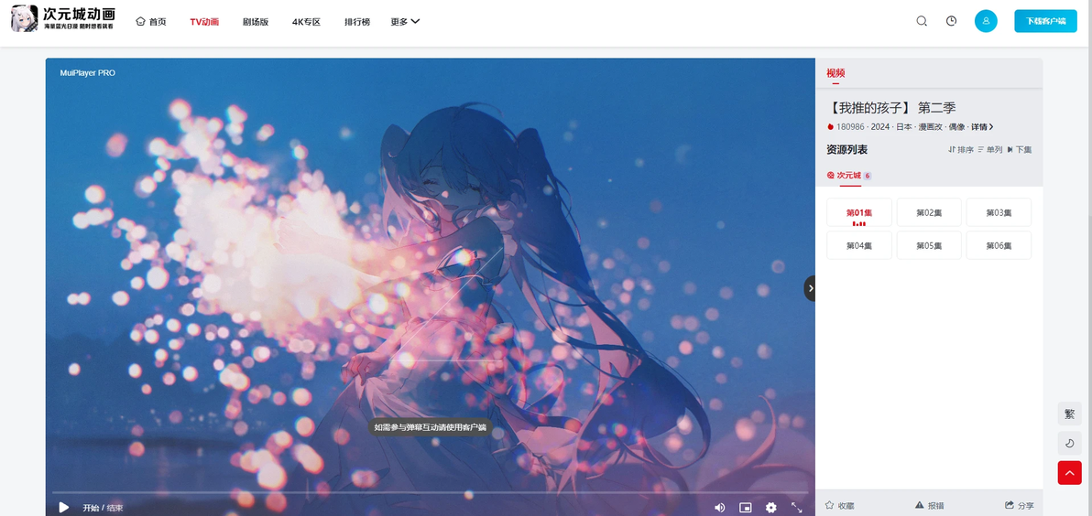Report an error via 报错
The height and width of the screenshot is (516, 1092).
click(930, 506)
